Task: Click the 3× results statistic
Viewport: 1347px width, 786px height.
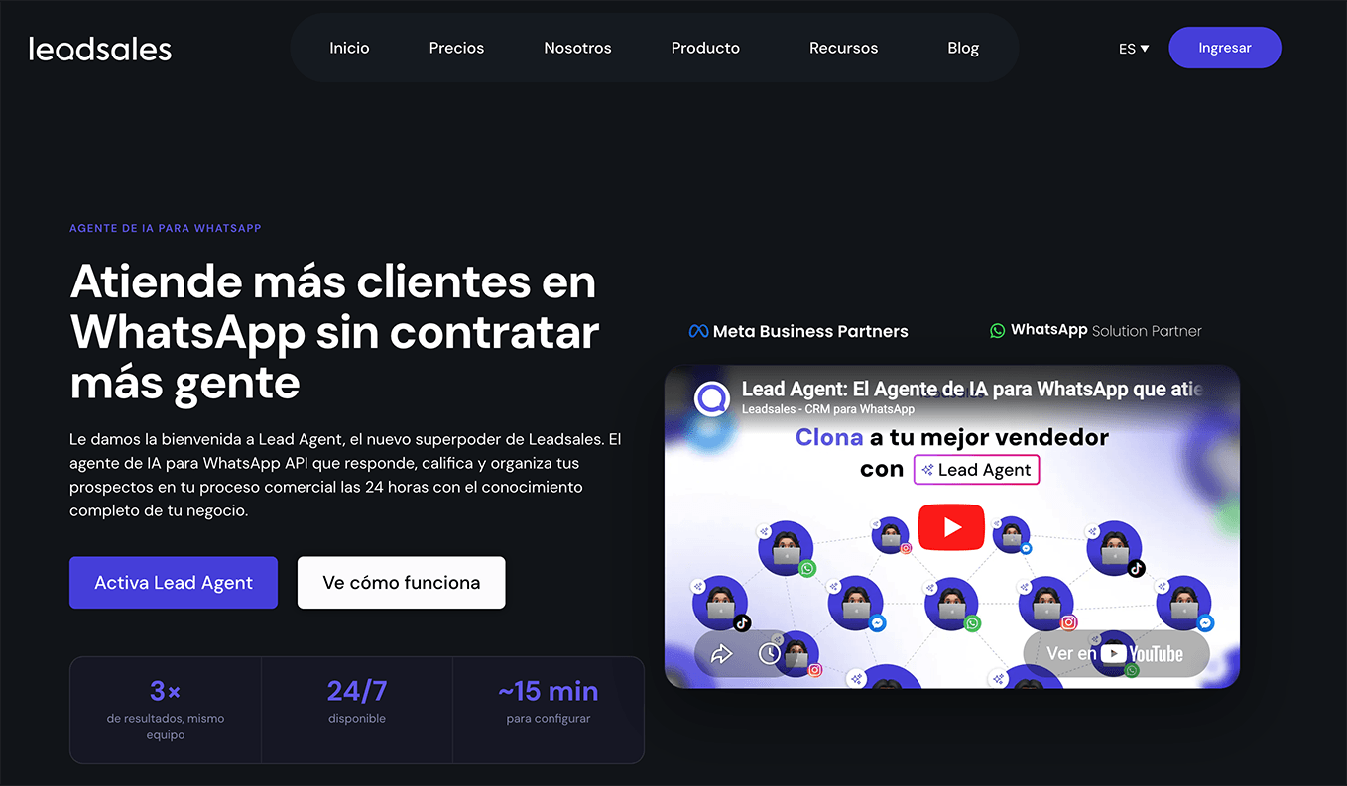Action: tap(166, 710)
